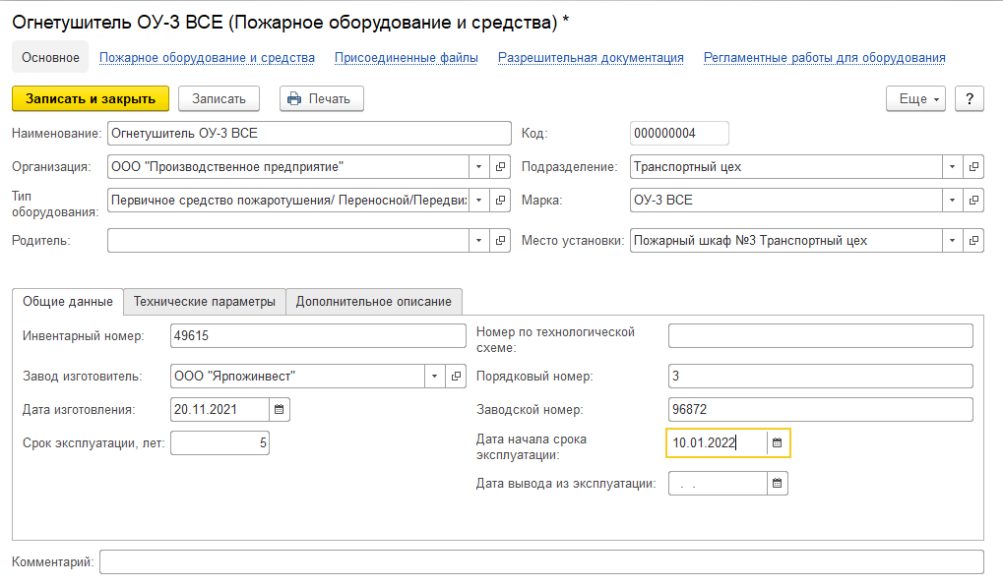Open the Организация record via open icon
1003x585 pixels.
pos(500,166)
